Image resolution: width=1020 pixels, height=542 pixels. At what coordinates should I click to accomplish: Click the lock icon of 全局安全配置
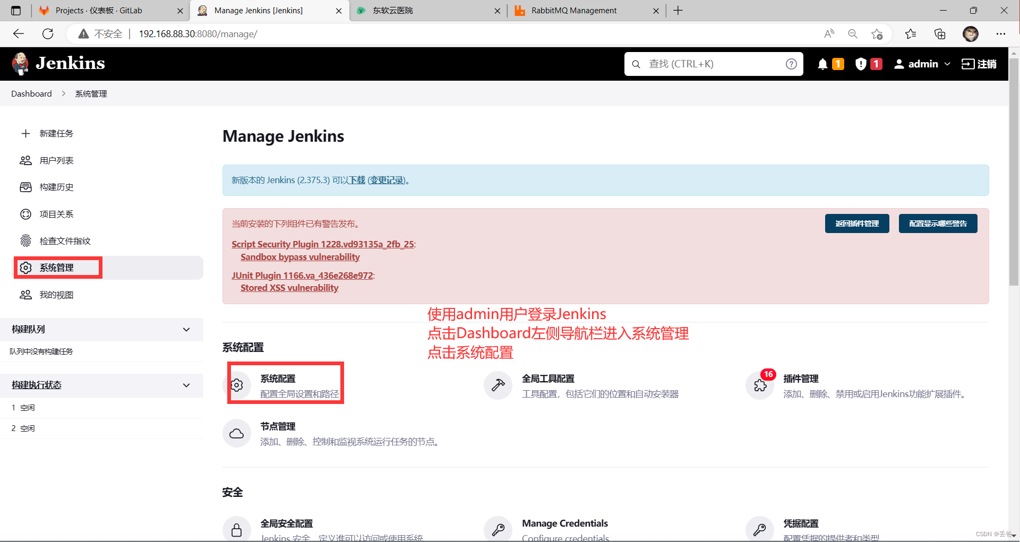(237, 529)
